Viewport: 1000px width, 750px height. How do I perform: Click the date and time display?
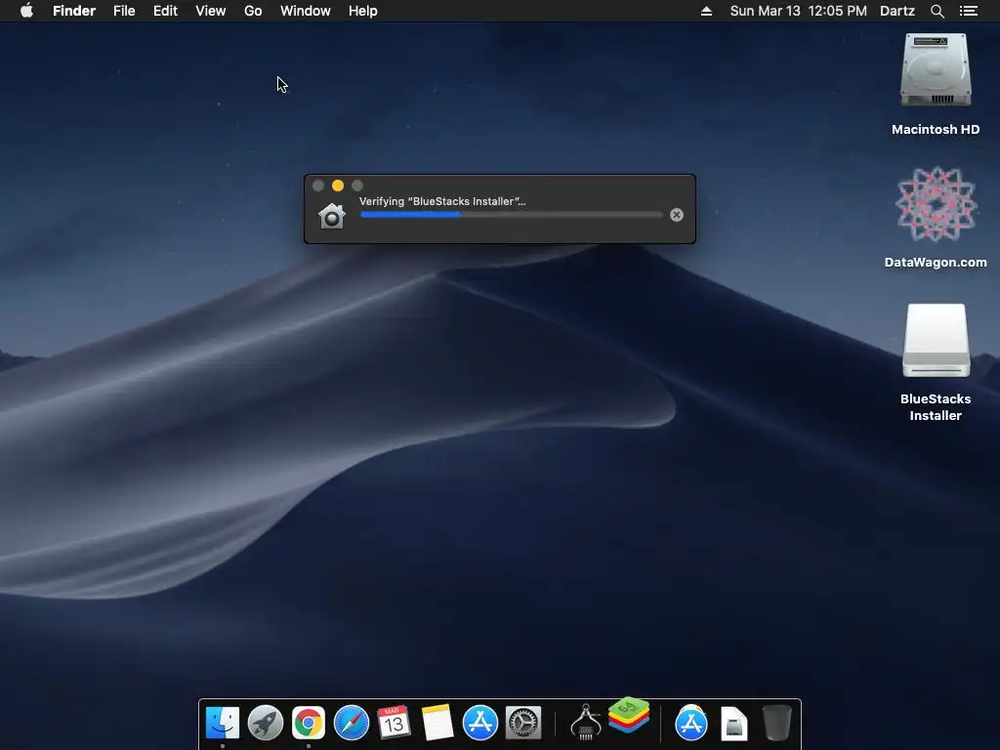799,11
